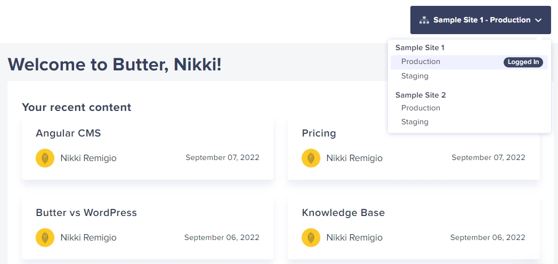The image size is (558, 264).
Task: Open the Butter vs WordPress title
Action: pyautogui.click(x=86, y=213)
